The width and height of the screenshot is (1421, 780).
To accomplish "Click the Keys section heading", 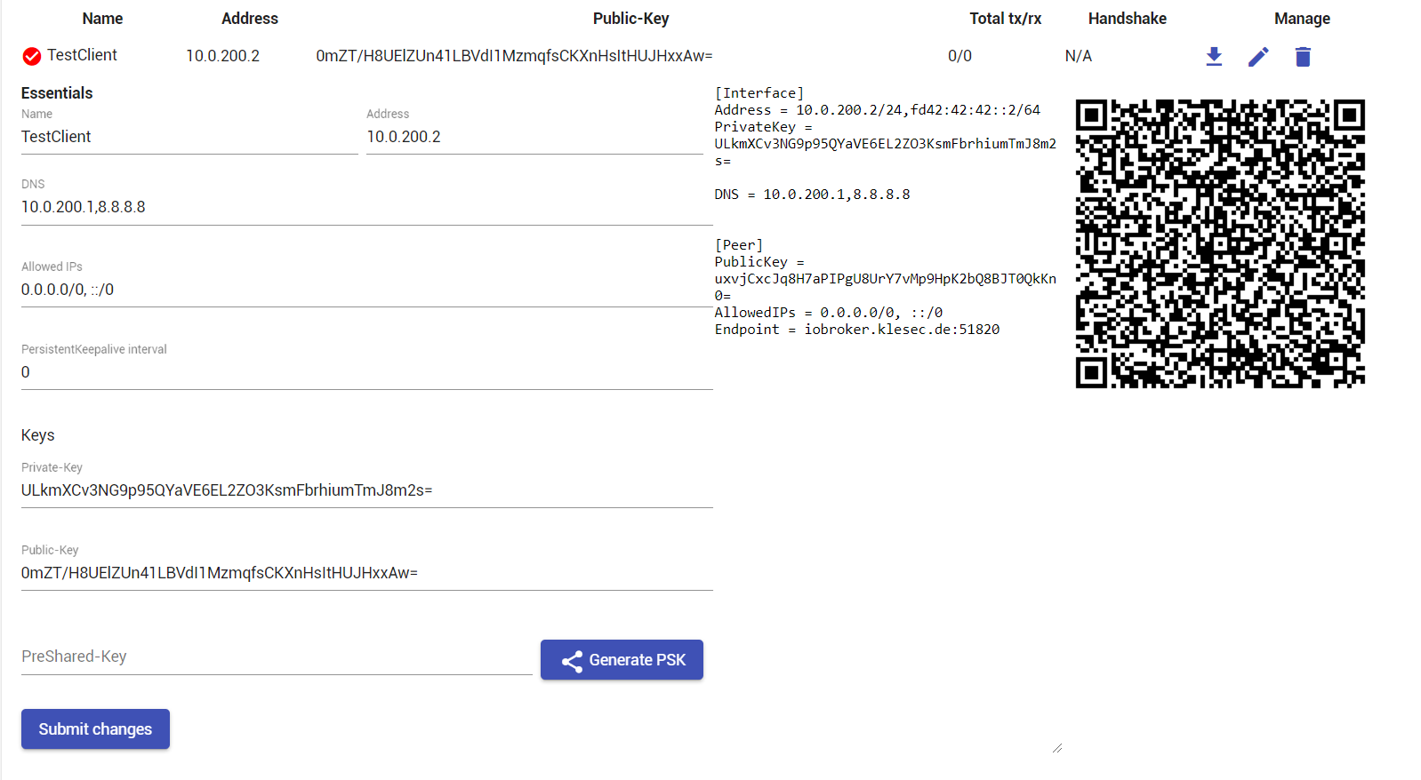I will [38, 435].
